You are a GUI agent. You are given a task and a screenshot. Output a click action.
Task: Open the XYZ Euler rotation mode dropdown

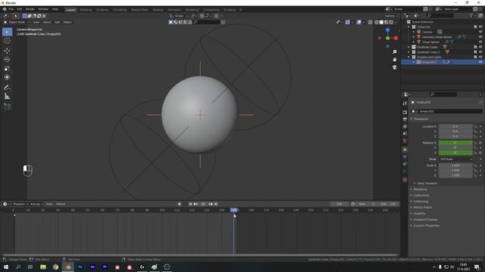click(x=456, y=159)
